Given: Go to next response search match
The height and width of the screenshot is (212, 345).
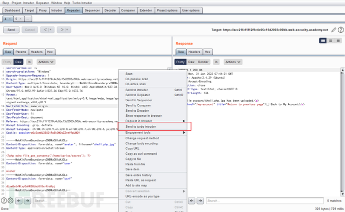Looking at the screenshot, I should 200,201.
